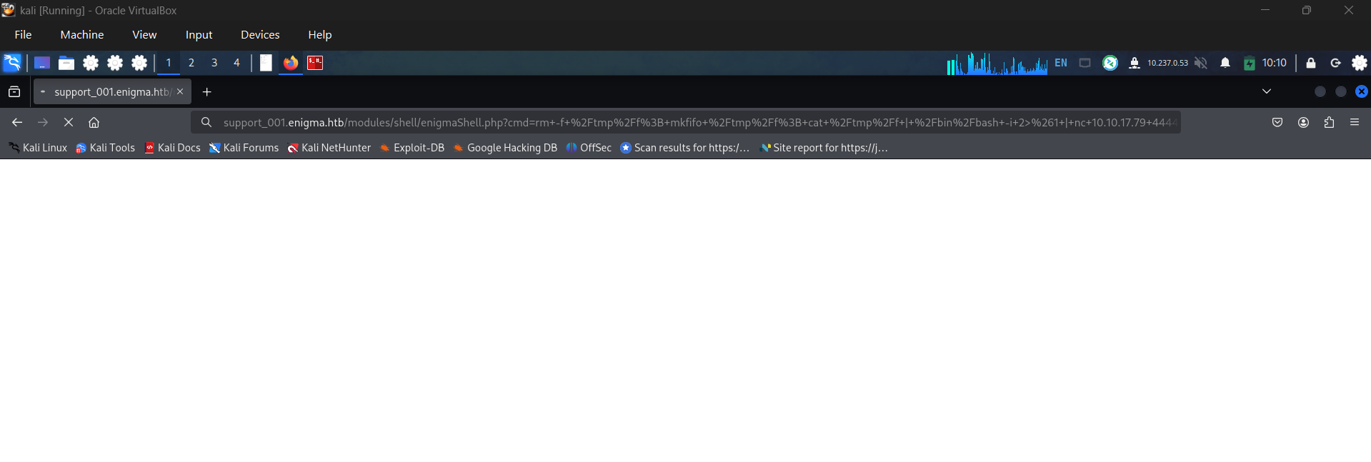
Task: Toggle muted volume icon in panel
Action: click(x=1201, y=63)
